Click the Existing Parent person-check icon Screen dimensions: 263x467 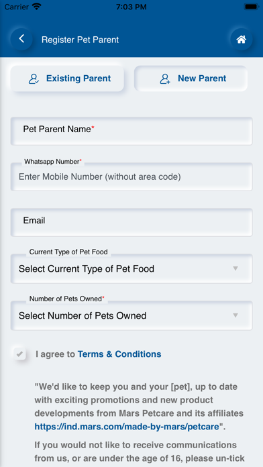tap(34, 79)
